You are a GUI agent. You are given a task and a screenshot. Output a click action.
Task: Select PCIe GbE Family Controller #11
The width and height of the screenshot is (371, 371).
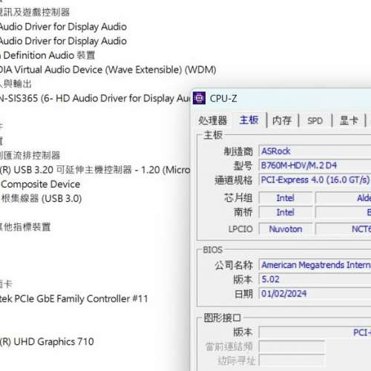point(73,299)
